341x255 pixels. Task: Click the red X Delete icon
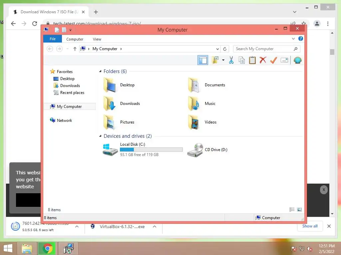pos(263,60)
